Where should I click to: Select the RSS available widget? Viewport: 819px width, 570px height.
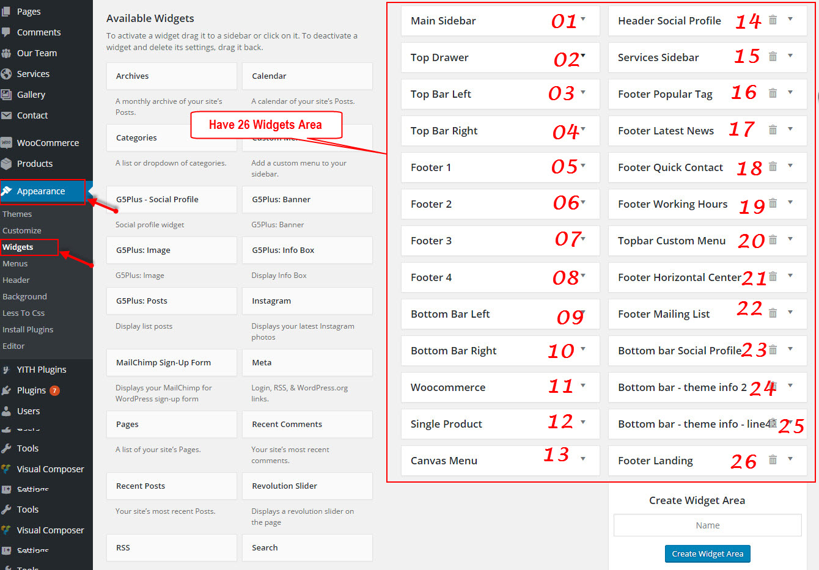click(x=172, y=547)
